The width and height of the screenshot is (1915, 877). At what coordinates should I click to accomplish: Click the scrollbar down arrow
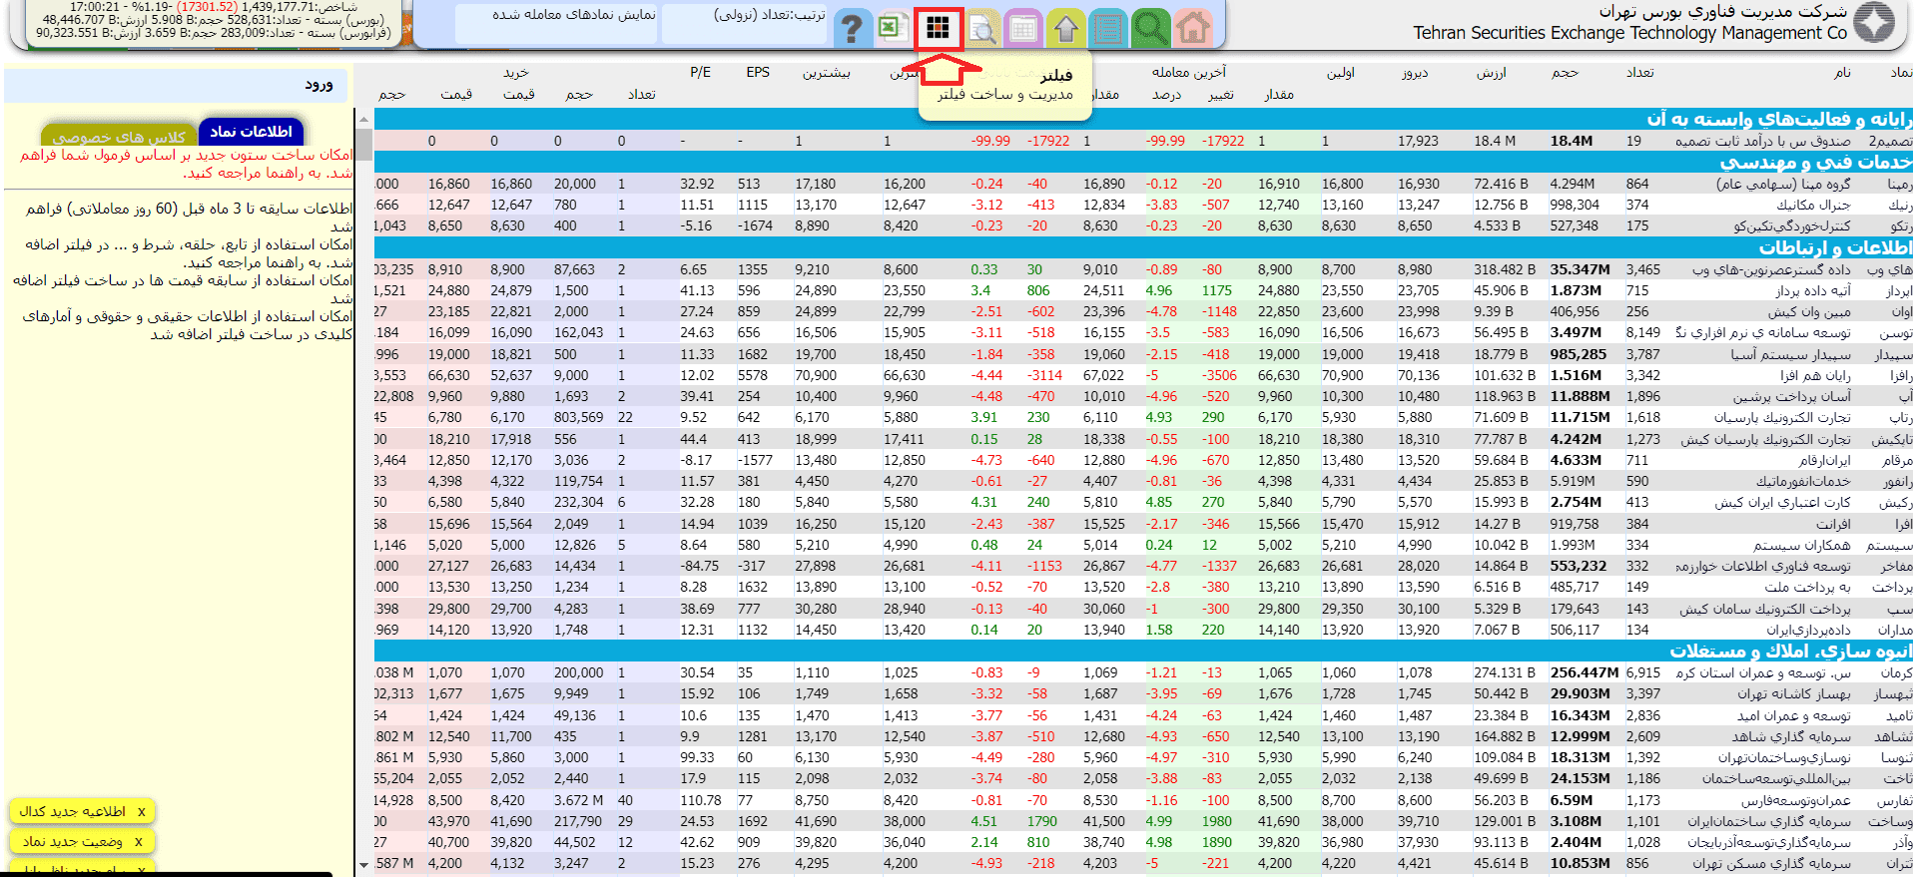click(363, 865)
